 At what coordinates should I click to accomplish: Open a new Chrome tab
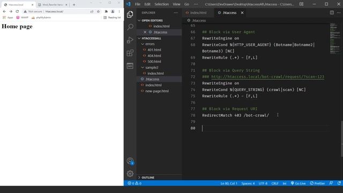coord(74,5)
